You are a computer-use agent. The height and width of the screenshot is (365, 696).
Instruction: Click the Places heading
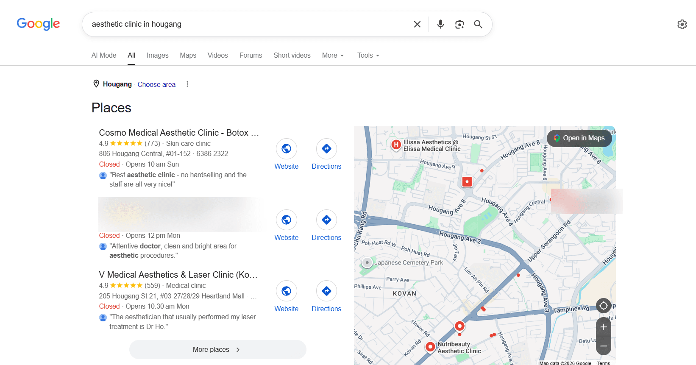(x=111, y=108)
